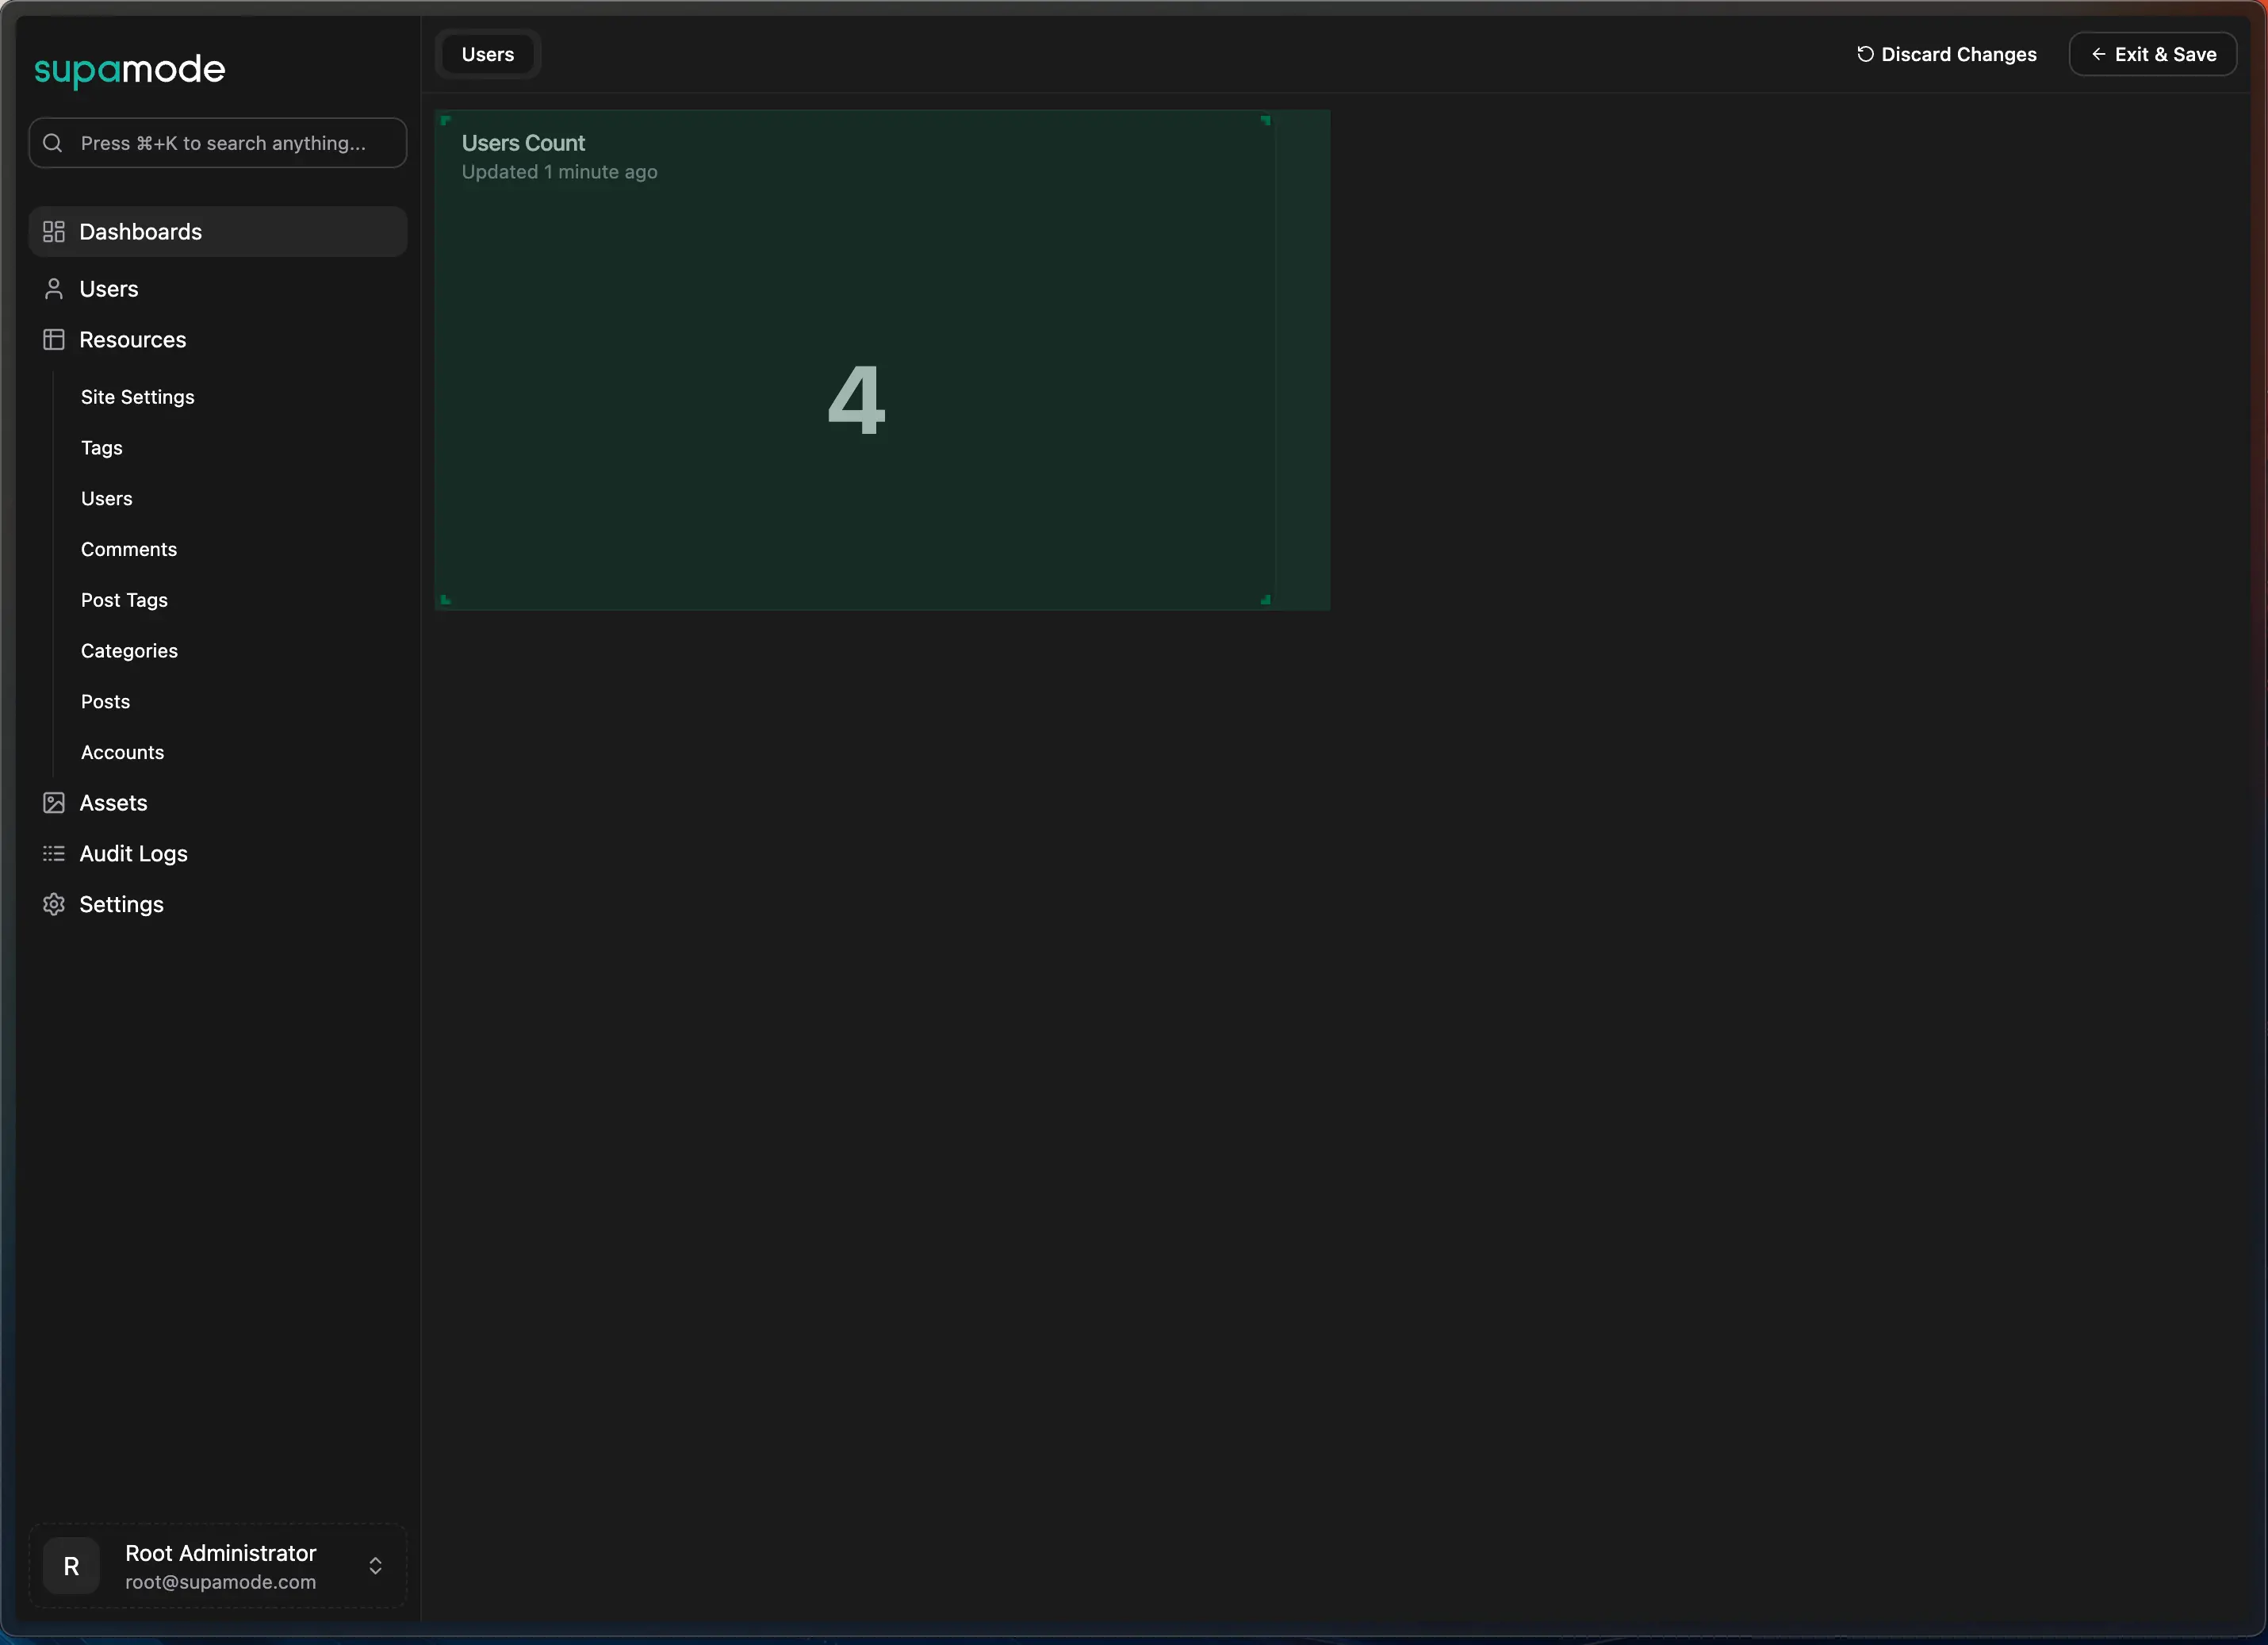Open Site Settings under Resources
The width and height of the screenshot is (2268, 1645).
coord(137,397)
